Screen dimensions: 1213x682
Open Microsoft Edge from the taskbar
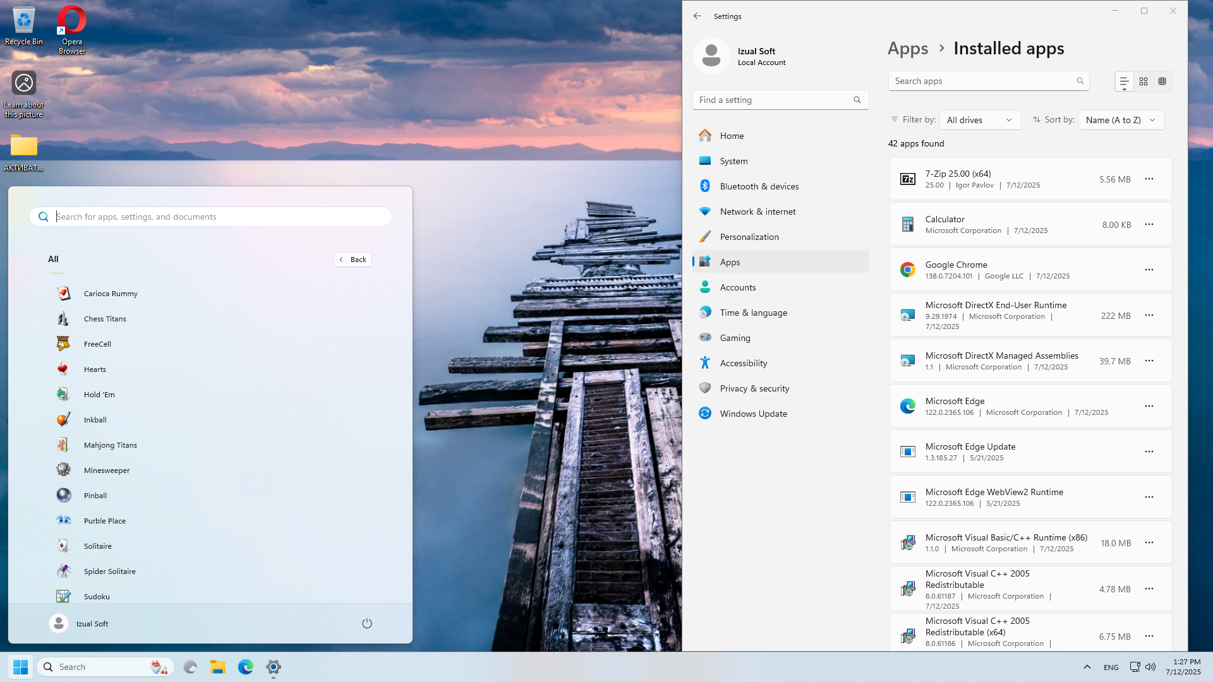click(x=246, y=667)
